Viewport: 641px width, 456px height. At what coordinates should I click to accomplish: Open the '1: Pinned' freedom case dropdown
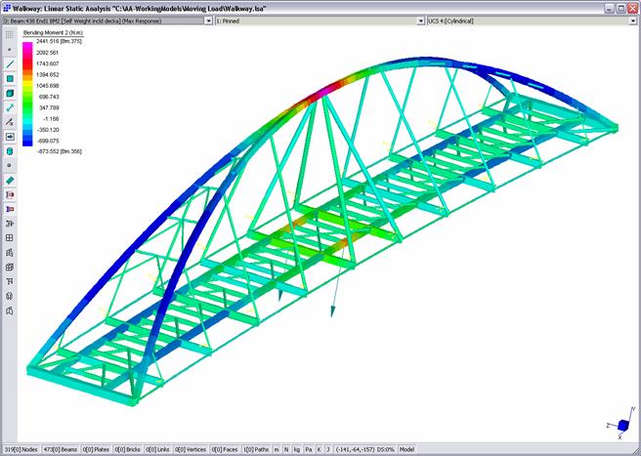[421, 20]
